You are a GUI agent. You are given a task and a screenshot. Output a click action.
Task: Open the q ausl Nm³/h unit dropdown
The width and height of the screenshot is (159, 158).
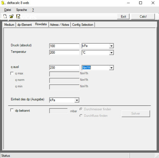click(111, 68)
